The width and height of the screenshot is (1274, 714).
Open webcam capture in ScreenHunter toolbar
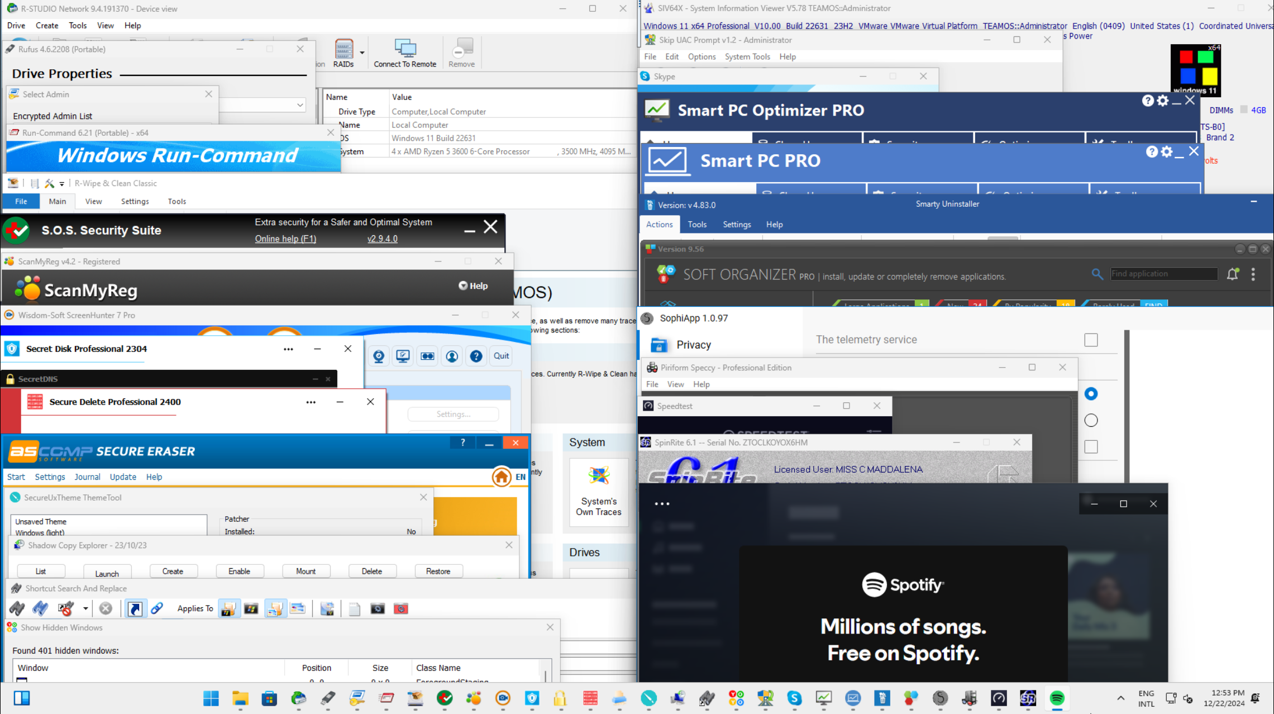click(379, 356)
